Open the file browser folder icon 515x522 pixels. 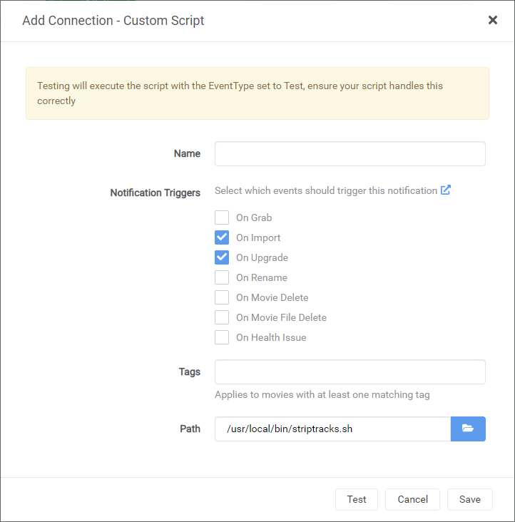468,429
